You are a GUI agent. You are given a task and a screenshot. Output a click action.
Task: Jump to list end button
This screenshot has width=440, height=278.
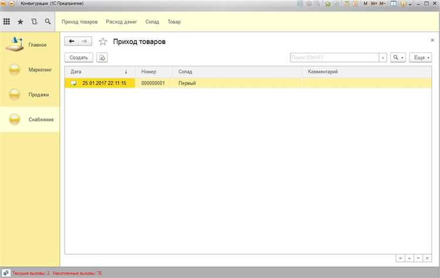pos(427,258)
